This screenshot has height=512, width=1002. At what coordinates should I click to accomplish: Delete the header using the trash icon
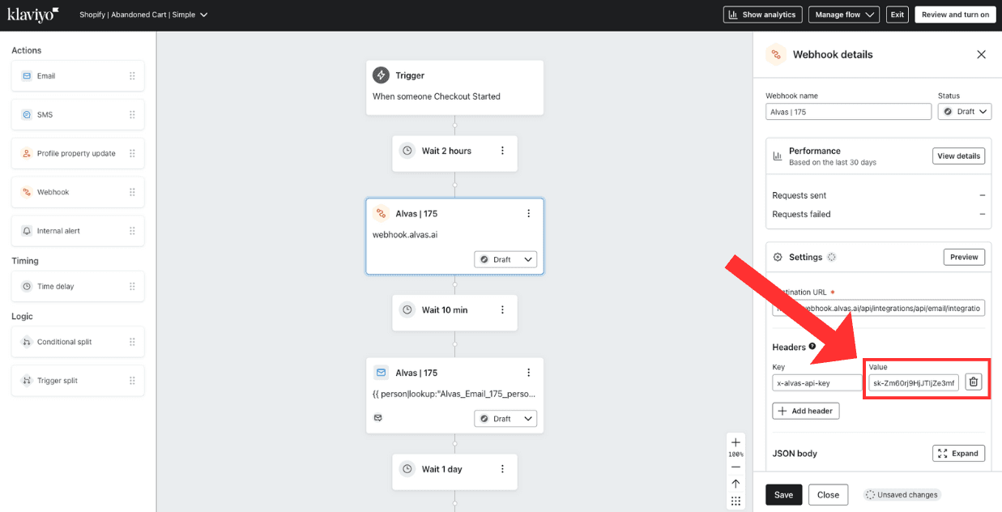974,382
